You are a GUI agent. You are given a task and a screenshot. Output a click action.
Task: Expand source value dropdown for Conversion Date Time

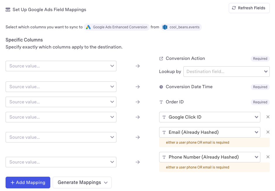(61, 87)
